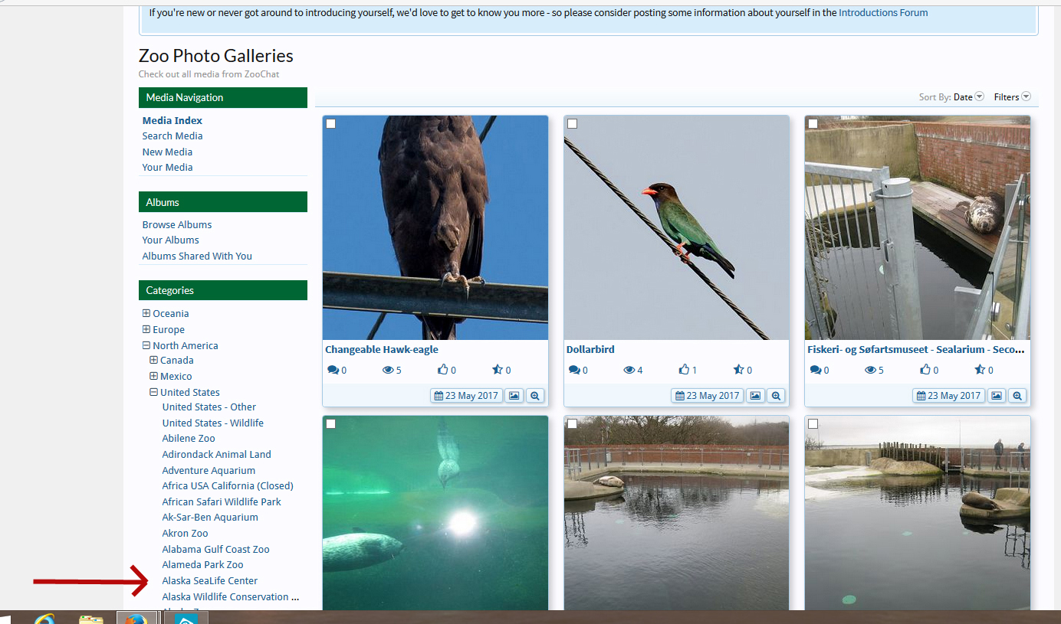Open Internet Explorer from the taskbar
Viewport: 1061px width, 624px height.
tap(44, 619)
